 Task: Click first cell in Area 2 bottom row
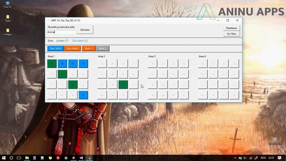tap(102, 95)
